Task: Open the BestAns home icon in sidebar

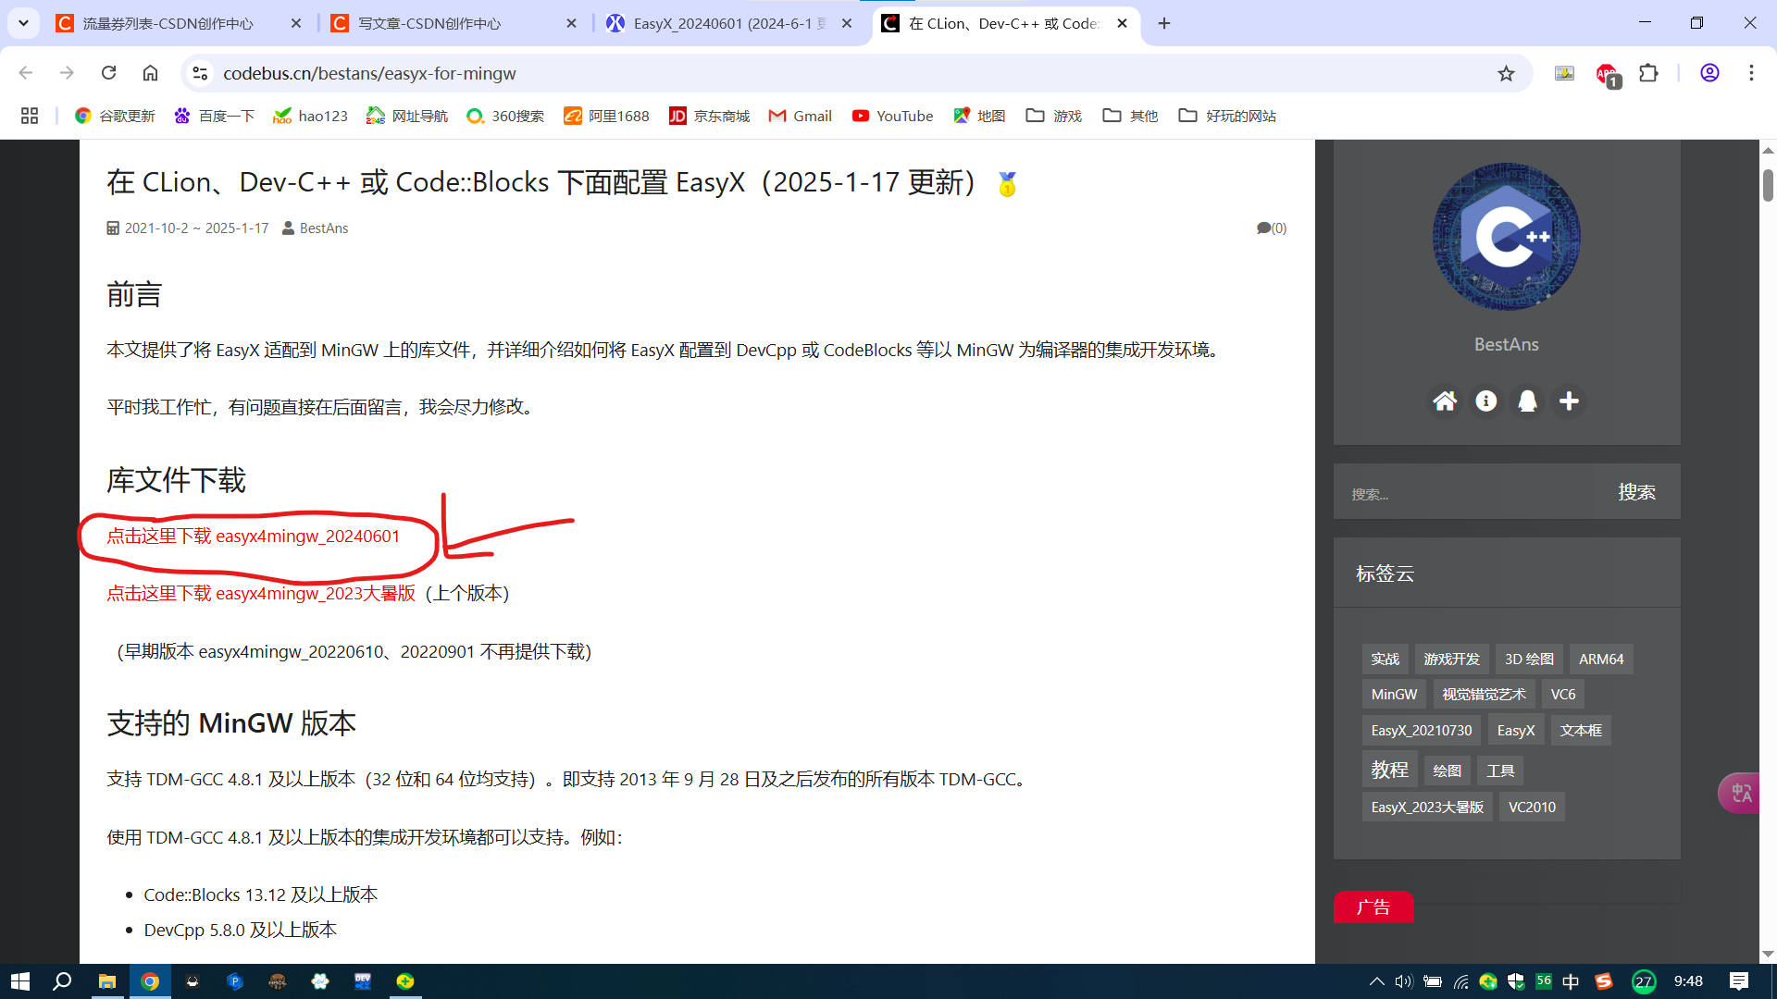Action: tap(1445, 401)
